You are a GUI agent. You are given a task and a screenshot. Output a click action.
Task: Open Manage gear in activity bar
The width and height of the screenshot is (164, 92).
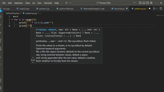(1, 88)
